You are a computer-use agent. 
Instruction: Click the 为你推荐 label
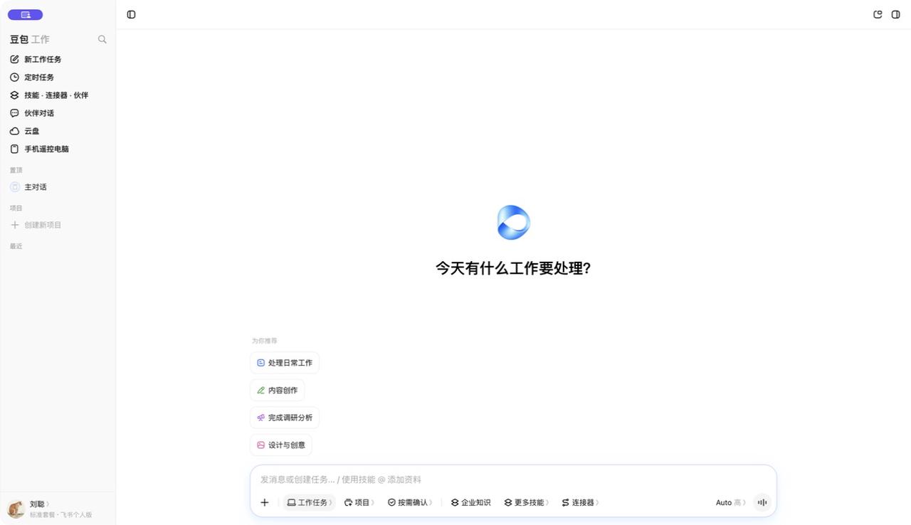264,341
